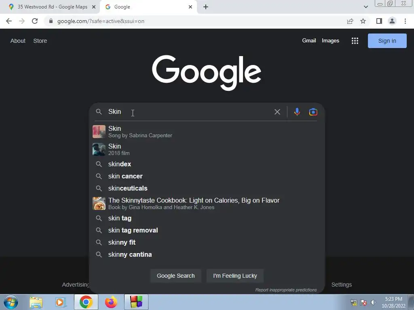Choose the Skin 2018 film suggestion
Image resolution: width=414 pixels, height=310 pixels.
click(207, 149)
